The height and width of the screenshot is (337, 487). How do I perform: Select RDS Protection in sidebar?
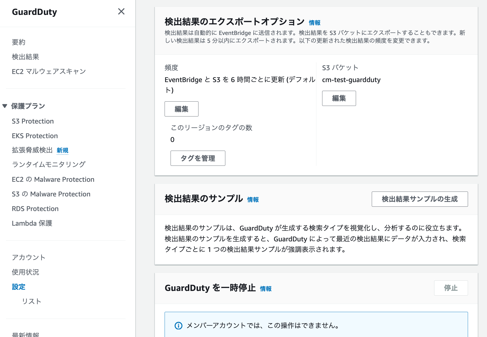35,209
